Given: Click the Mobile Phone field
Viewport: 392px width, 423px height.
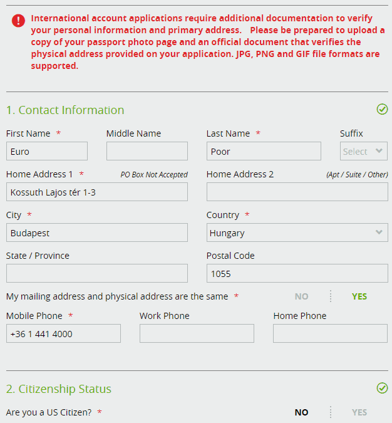Looking at the screenshot, I should point(64,333).
